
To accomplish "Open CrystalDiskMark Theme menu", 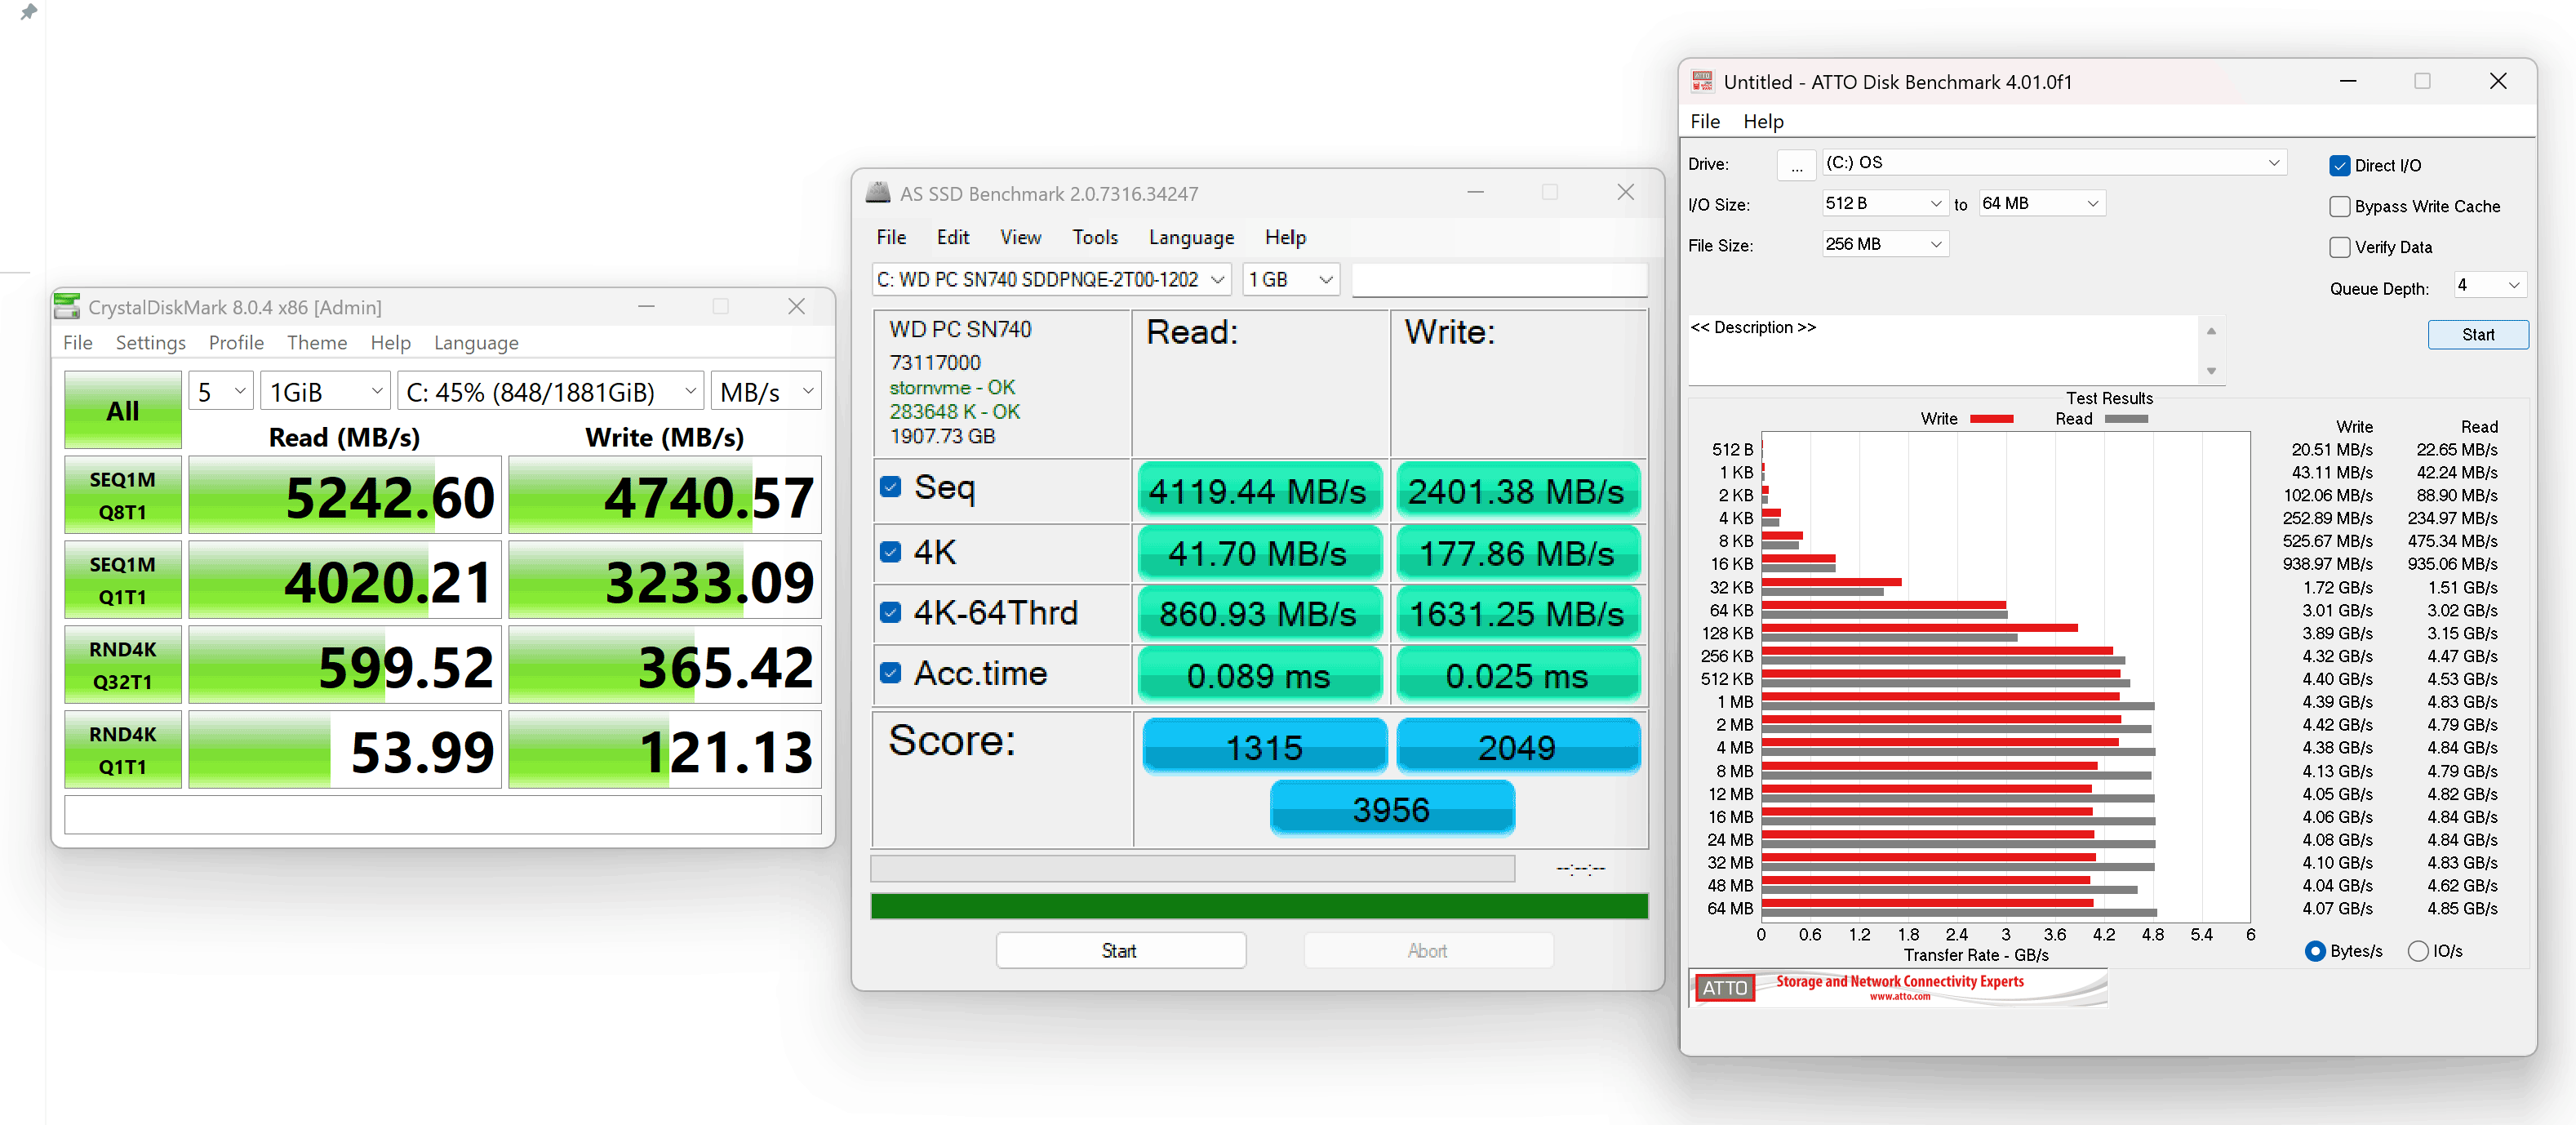I will (317, 342).
